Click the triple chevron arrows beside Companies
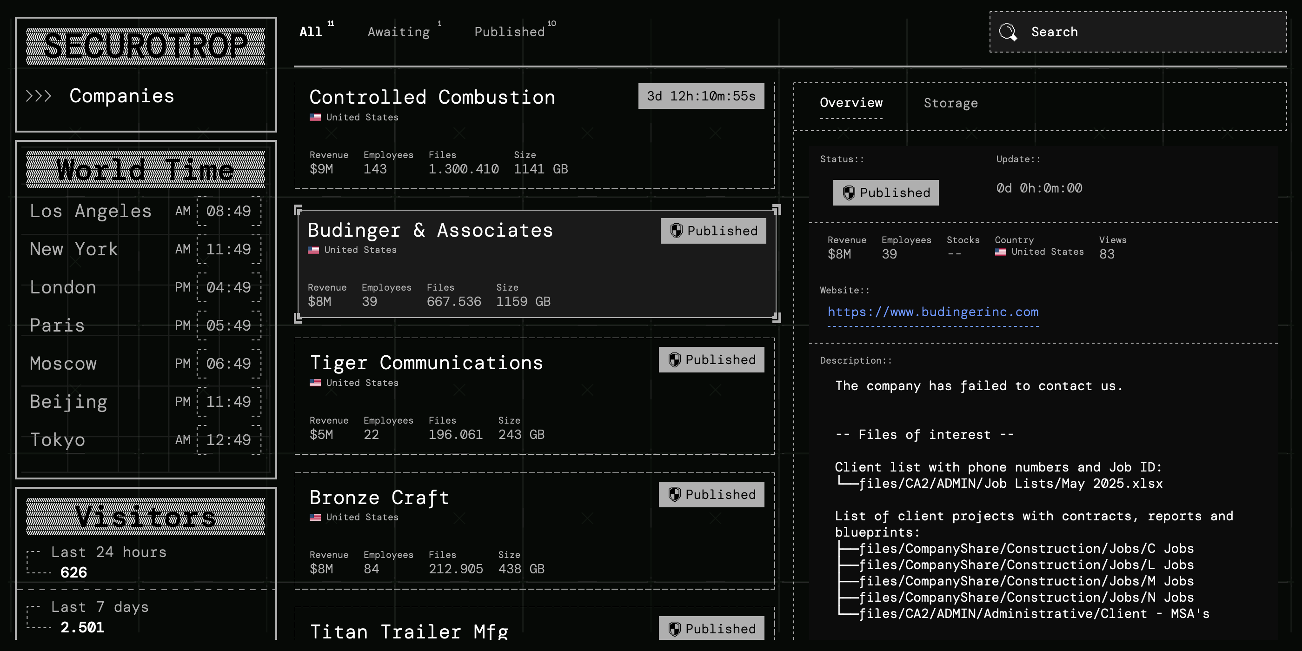This screenshot has height=651, width=1302. [39, 96]
